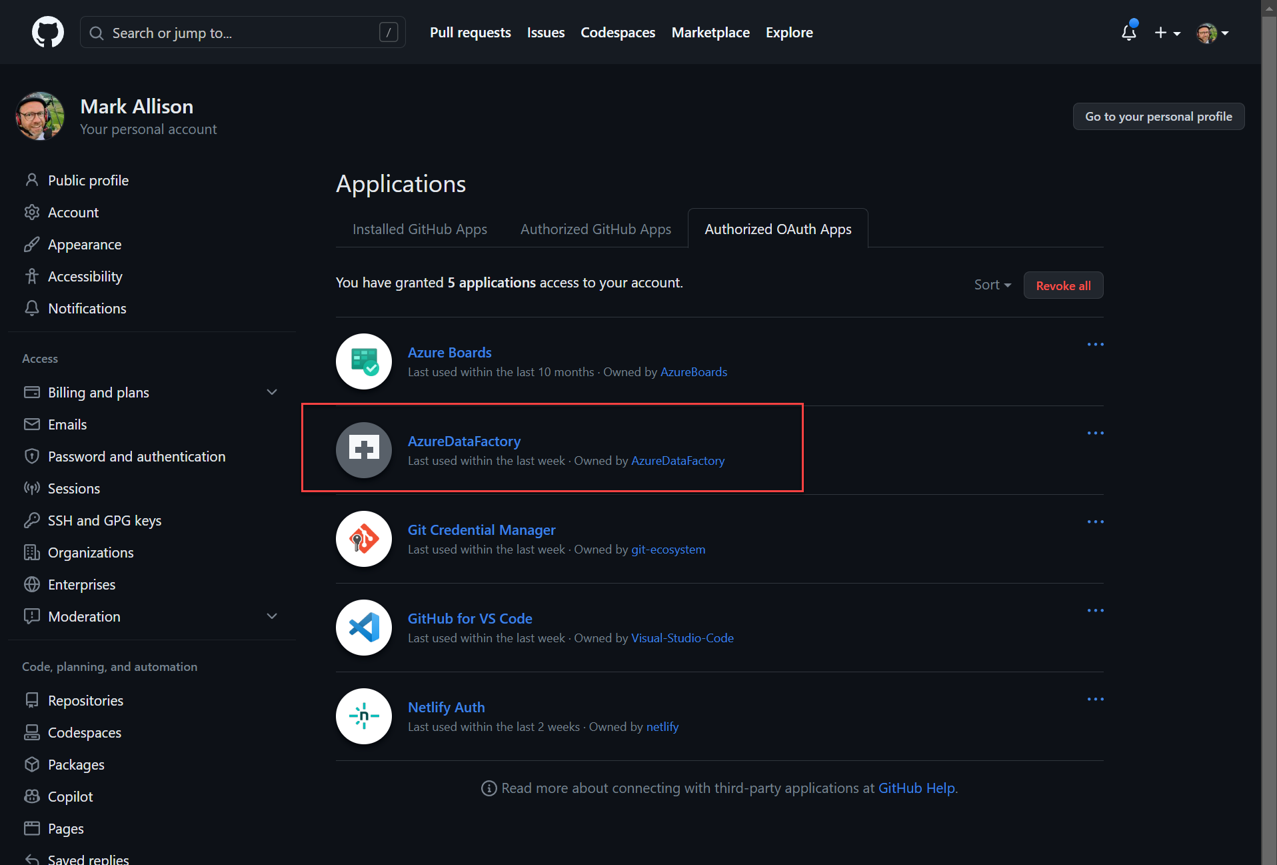Switch to Installed GitHub Apps tab
This screenshot has height=865, width=1277.
(420, 229)
